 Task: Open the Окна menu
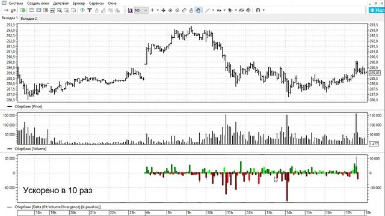(x=112, y=4)
